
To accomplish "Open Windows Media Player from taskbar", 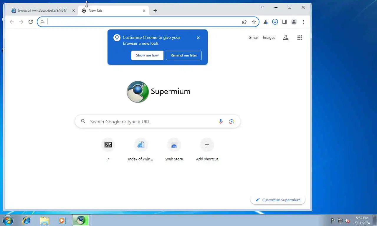I will tap(62, 220).
